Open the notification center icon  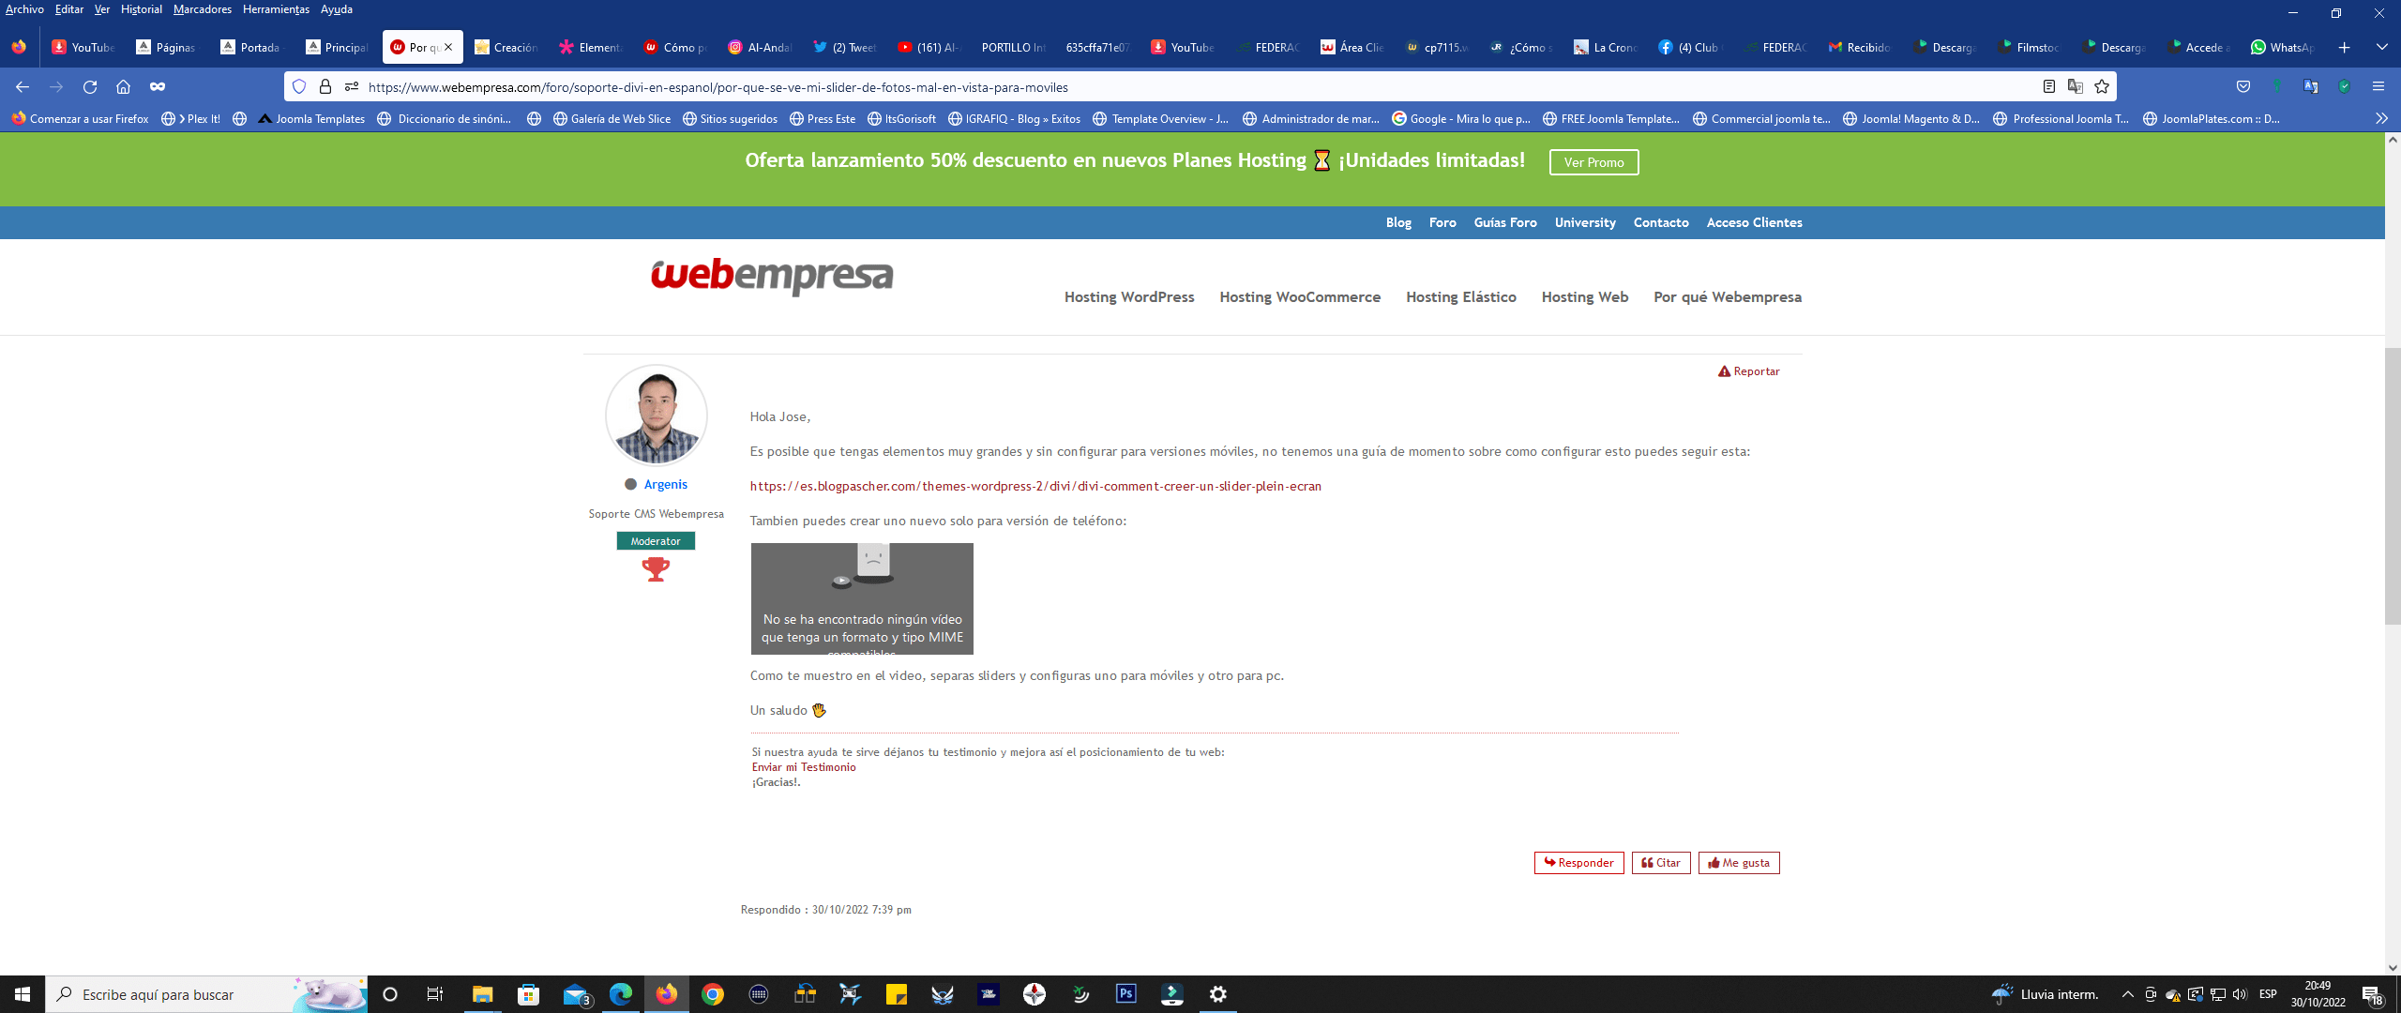(x=2373, y=994)
